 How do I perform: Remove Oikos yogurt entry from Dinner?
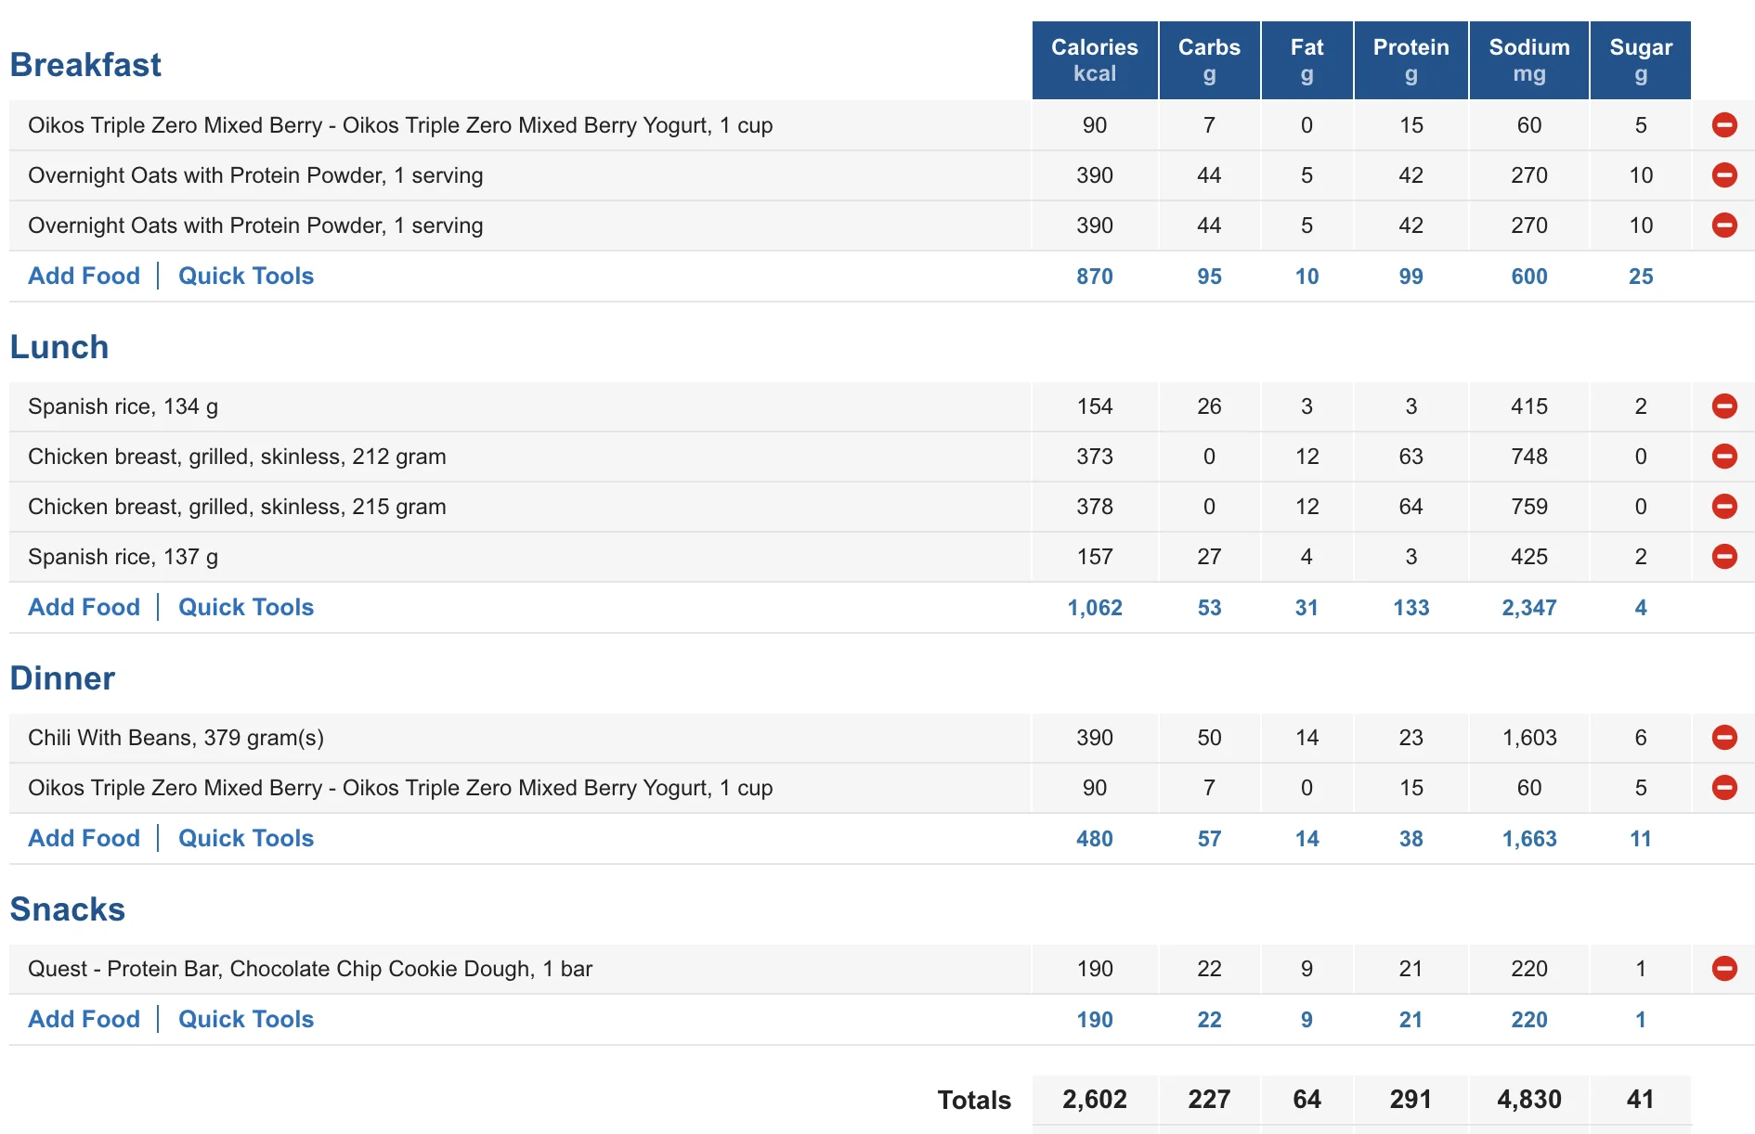click(x=1724, y=788)
